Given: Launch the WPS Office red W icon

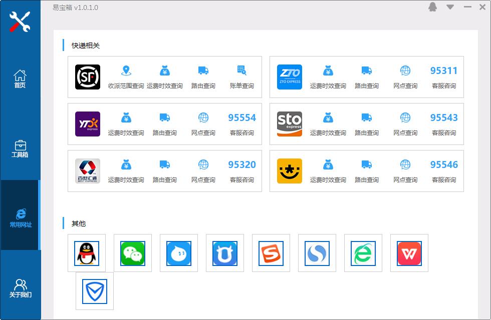Looking at the screenshot, I should (x=409, y=253).
